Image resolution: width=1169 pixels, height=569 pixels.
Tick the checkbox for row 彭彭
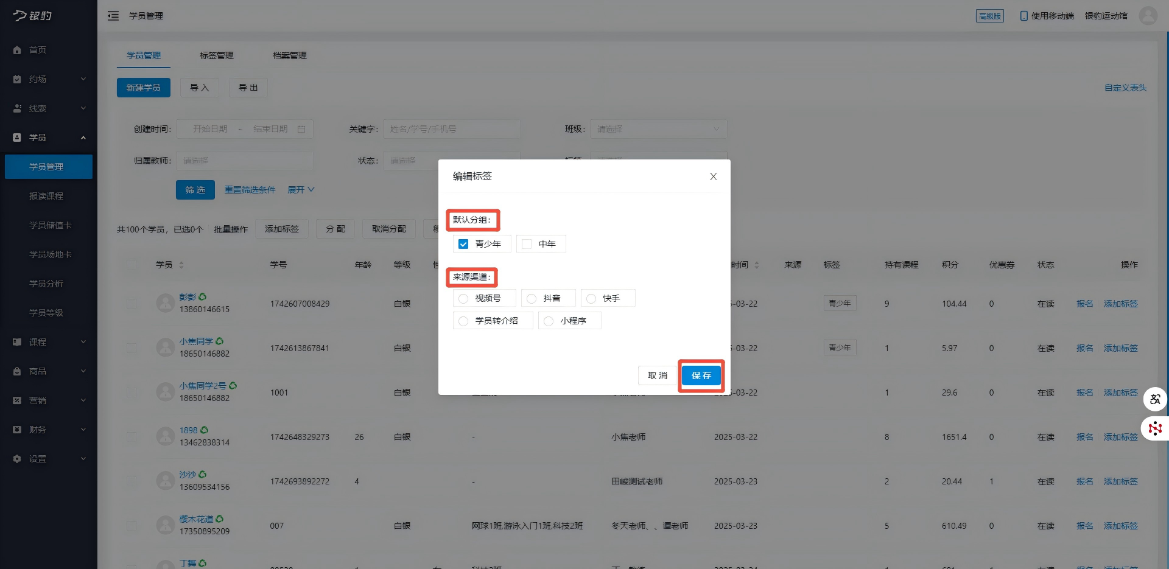[x=132, y=303]
